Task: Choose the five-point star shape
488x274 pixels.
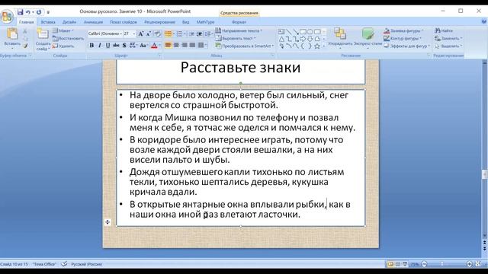Action: (317, 46)
